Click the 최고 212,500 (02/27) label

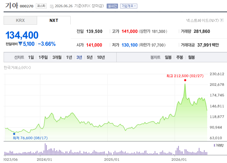185,76
